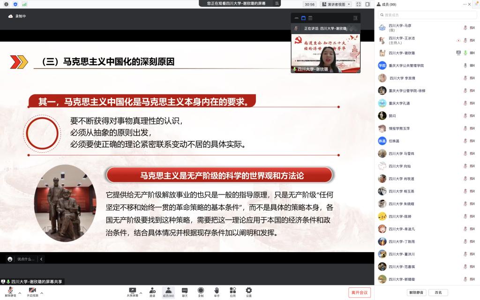Click the 搜索成员 search field
The width and height of the screenshot is (480, 300).
[427, 15]
